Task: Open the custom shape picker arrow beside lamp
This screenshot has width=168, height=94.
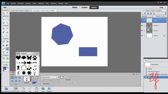Action: click(x=31, y=79)
